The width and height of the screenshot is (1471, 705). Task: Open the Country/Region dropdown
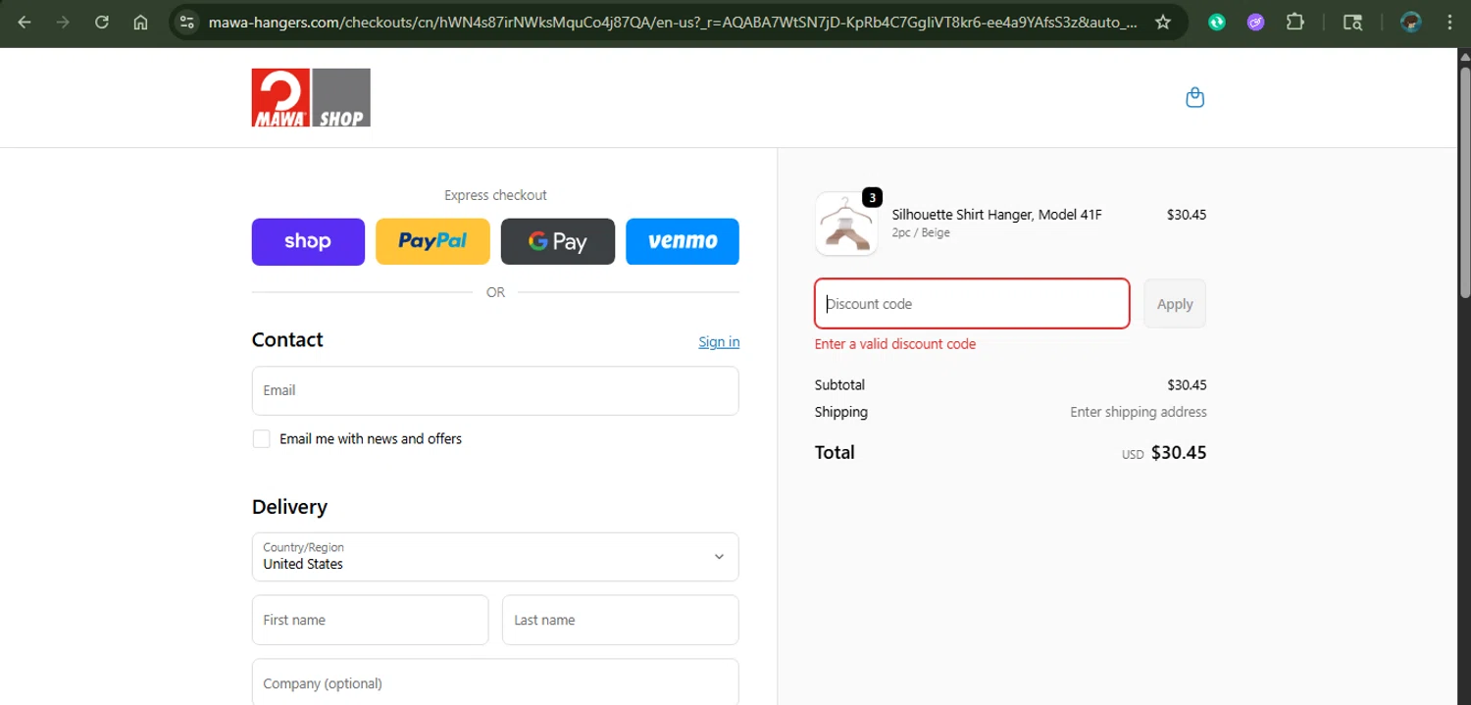(495, 557)
